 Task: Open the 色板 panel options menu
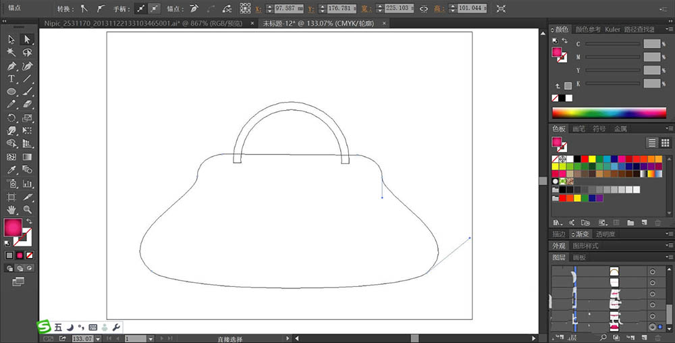[x=668, y=128]
